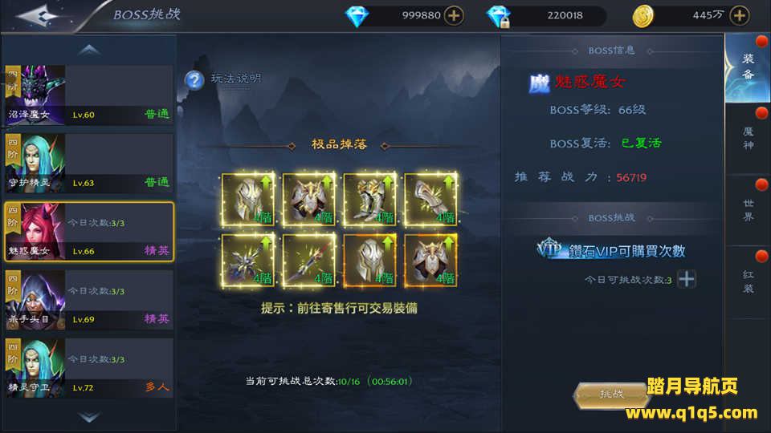Open the 红装 side tab
This screenshot has width=771, height=433.
[748, 281]
